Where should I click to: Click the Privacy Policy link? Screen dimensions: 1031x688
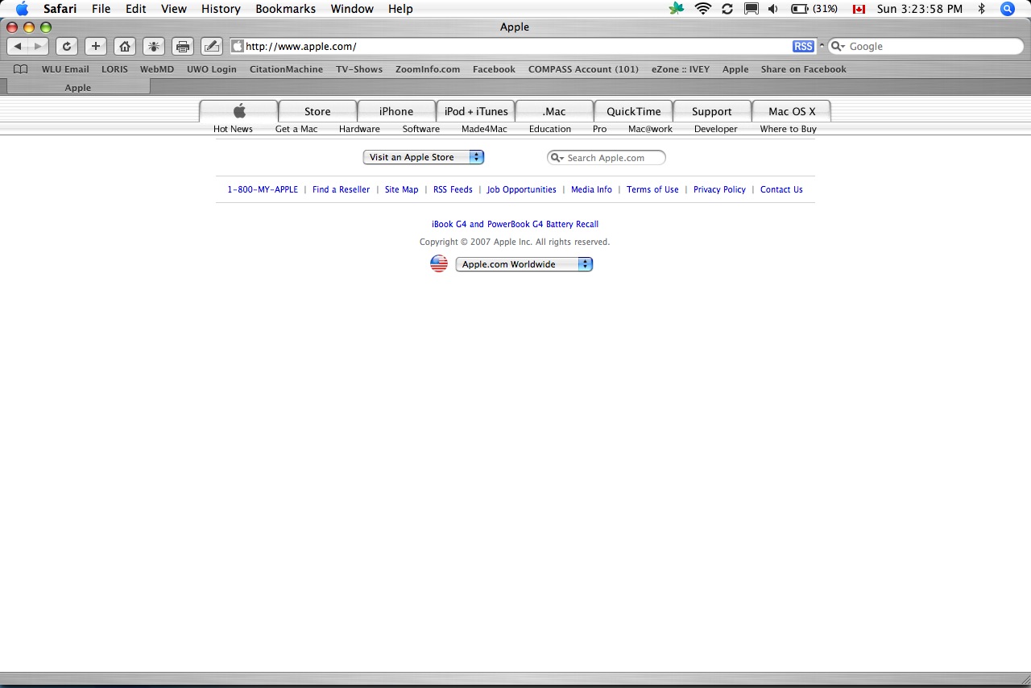[x=719, y=189]
